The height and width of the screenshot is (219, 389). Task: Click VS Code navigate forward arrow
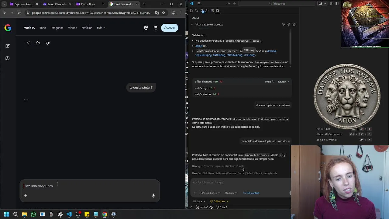(234, 4)
